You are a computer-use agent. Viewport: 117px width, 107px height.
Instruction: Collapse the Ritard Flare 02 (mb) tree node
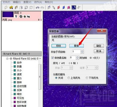tap(7, 59)
